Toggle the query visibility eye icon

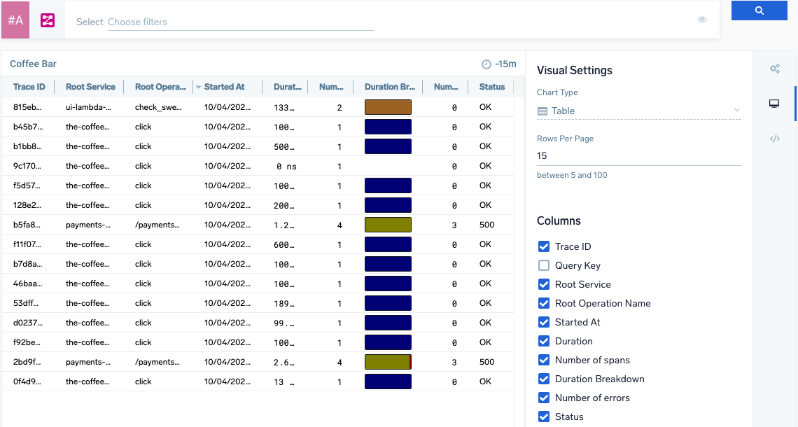point(701,20)
